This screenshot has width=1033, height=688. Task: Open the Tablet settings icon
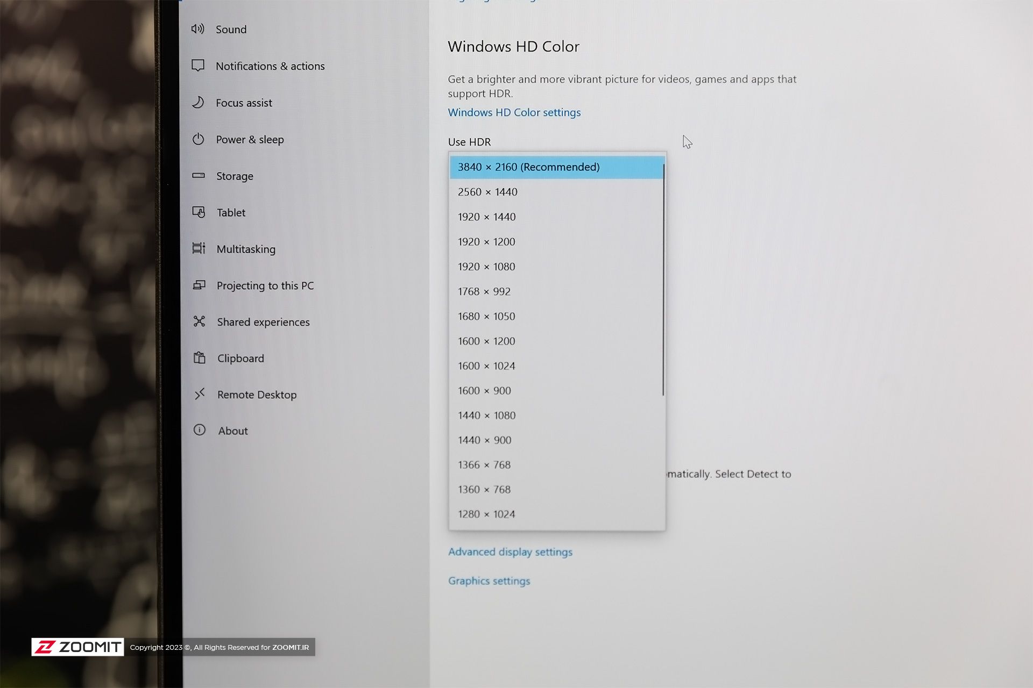pos(199,212)
